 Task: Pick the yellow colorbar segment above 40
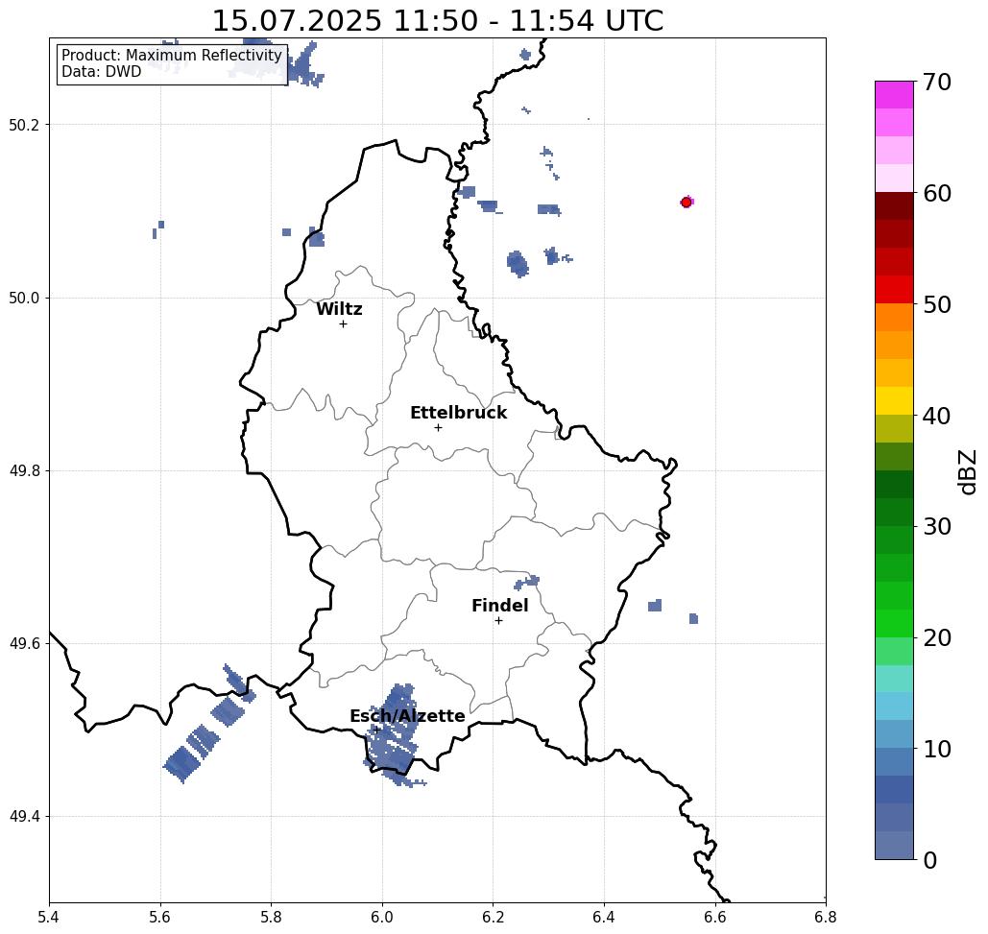click(894, 400)
